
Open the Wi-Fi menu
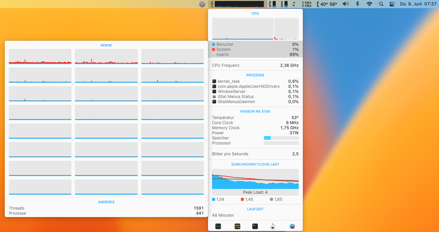369,4
